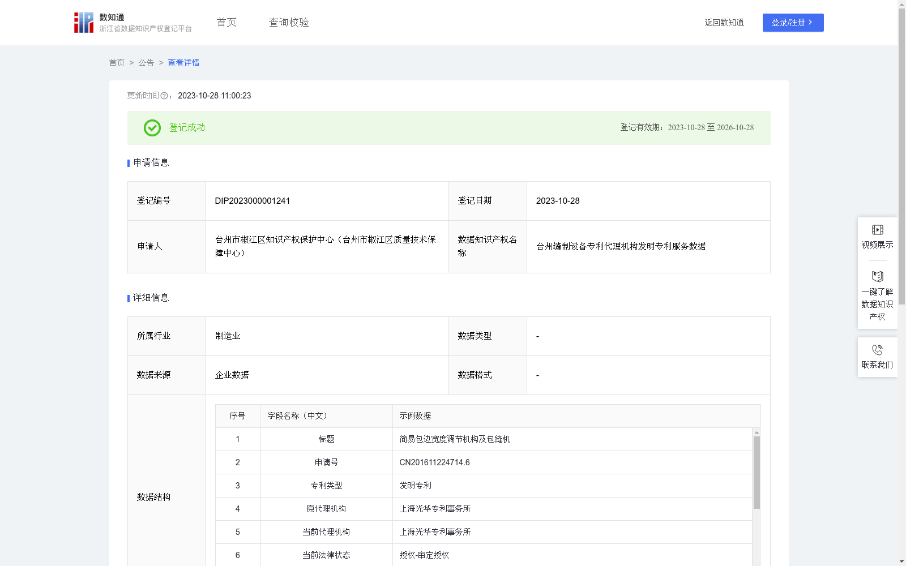The width and height of the screenshot is (906, 566).
Task: Click the 登记日期 value 2023-10-28
Action: tap(558, 201)
